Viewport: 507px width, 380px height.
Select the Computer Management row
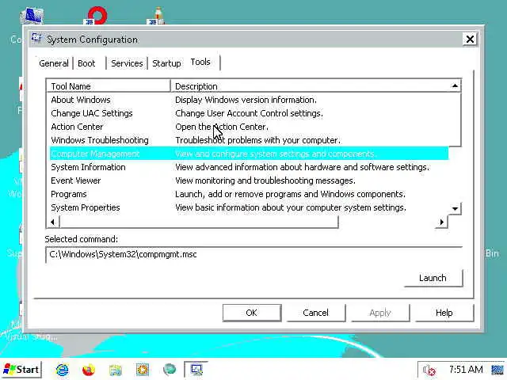coord(249,154)
